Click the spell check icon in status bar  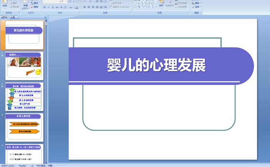32,165
